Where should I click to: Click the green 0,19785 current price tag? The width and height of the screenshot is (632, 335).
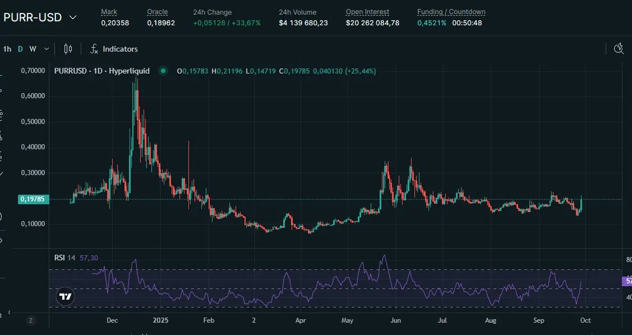pos(34,199)
